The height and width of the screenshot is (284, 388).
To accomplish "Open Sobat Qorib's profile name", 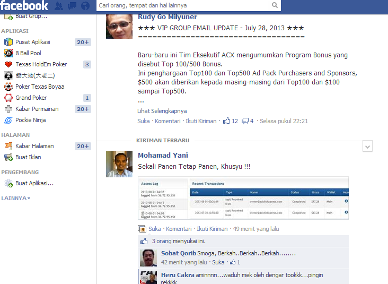I will [x=179, y=253].
